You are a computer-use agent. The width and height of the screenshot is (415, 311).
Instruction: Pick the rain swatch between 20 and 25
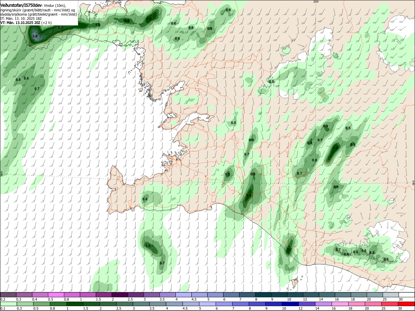coord(373,304)
